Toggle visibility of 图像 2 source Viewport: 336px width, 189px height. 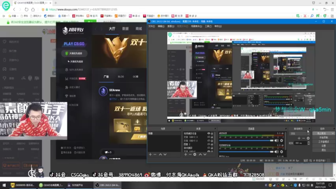(x=208, y=144)
